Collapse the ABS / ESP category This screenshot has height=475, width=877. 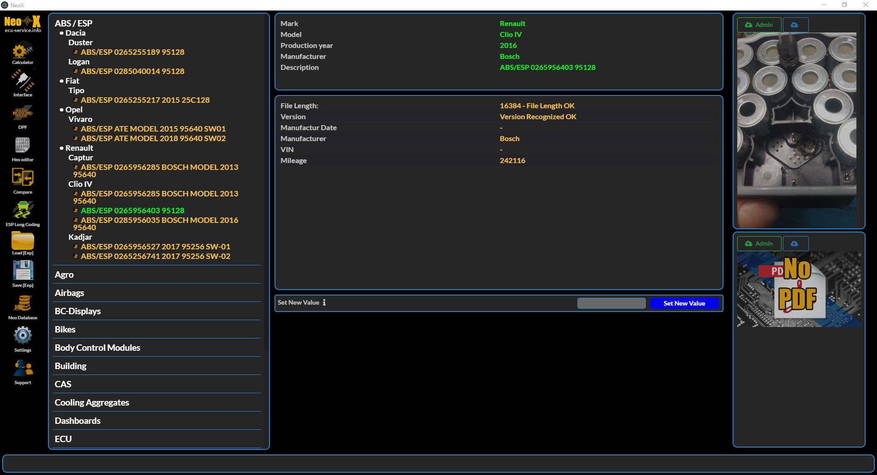pyautogui.click(x=74, y=23)
